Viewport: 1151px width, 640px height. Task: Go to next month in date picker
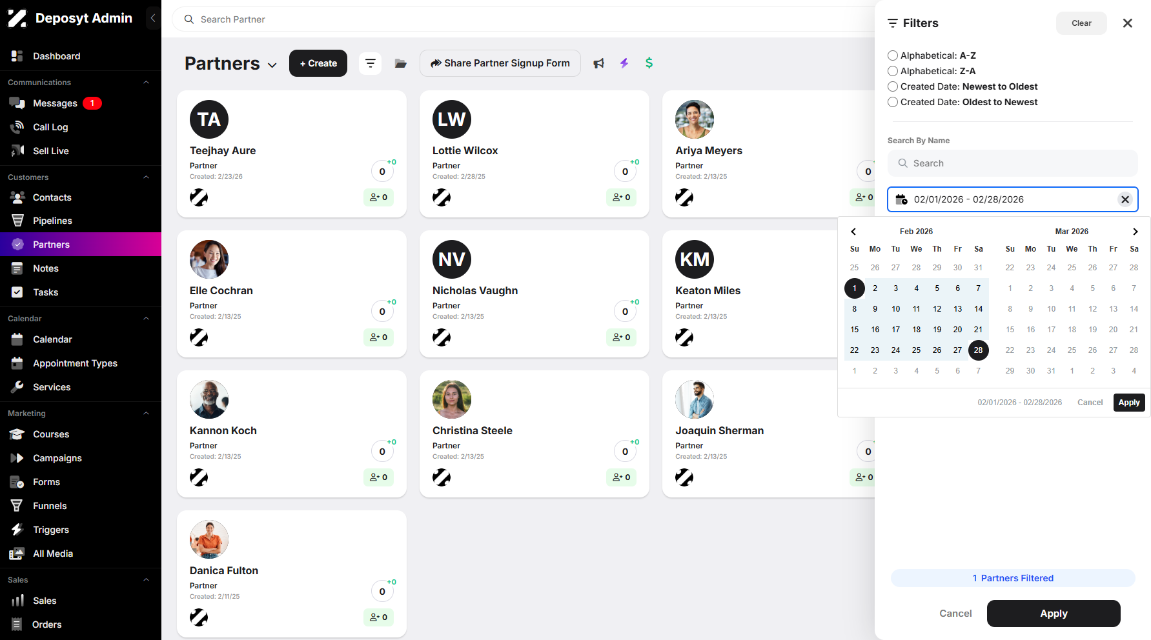(x=1136, y=232)
